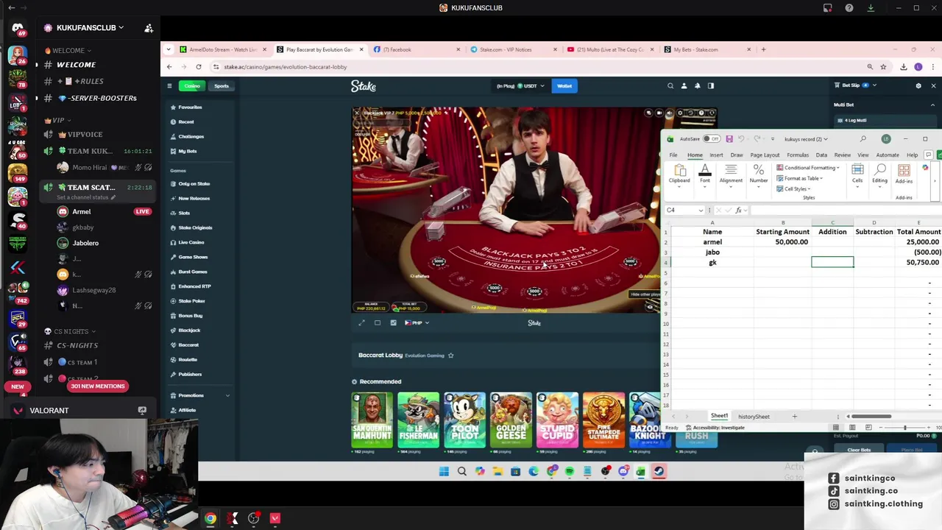The image size is (942, 530).
Task: Select the cell with 50,000.00
Action: pos(782,242)
